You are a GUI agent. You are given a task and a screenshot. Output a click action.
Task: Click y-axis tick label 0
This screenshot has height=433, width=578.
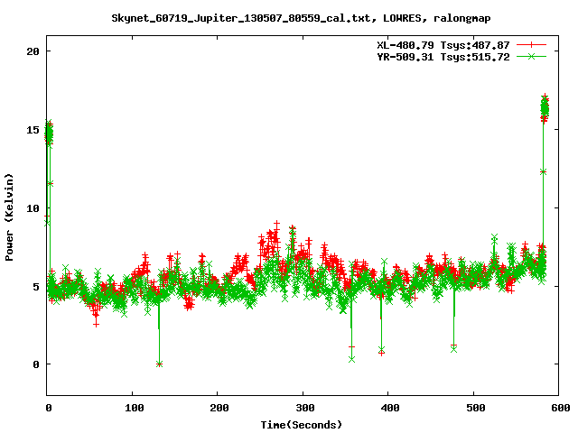tap(36, 364)
